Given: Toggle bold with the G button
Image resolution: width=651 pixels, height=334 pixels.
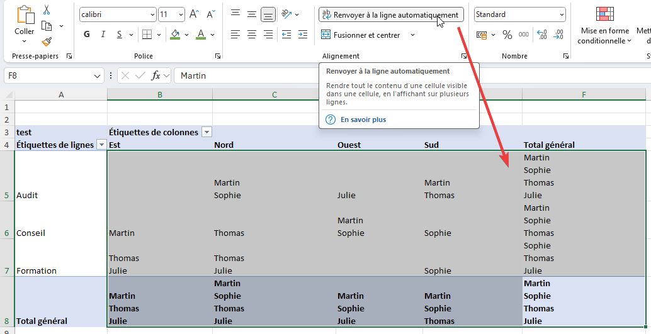Looking at the screenshot, I should [86, 35].
